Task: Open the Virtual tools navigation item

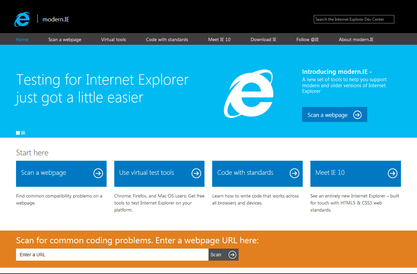Action: pos(113,39)
